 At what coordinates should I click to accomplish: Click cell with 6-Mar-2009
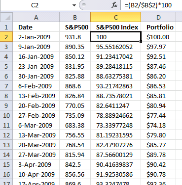(36, 125)
